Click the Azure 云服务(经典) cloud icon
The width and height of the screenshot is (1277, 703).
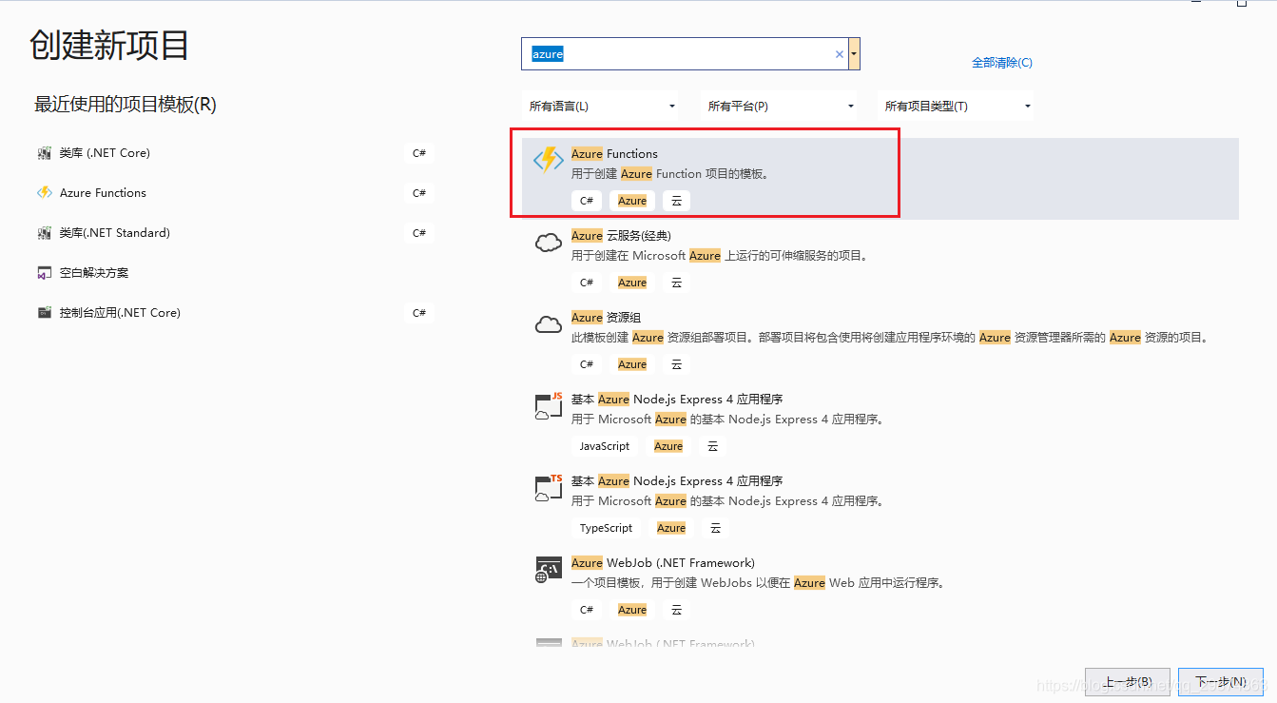549,243
